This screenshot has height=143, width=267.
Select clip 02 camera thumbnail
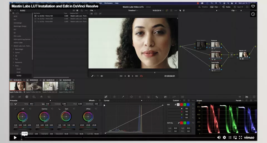coord(34,86)
